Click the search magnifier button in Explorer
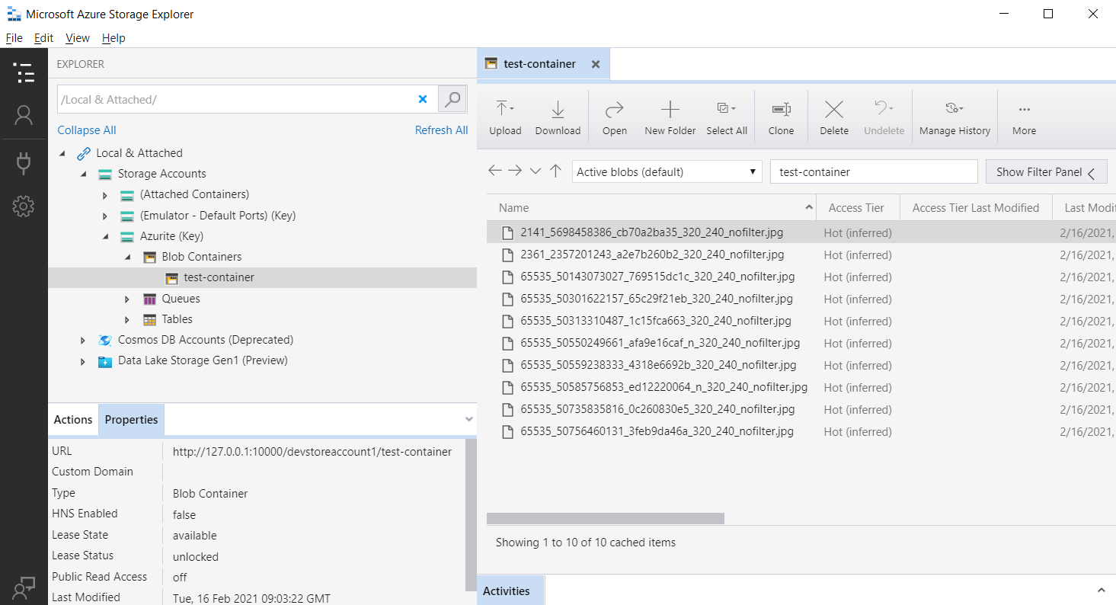This screenshot has height=605, width=1116. 452,99
